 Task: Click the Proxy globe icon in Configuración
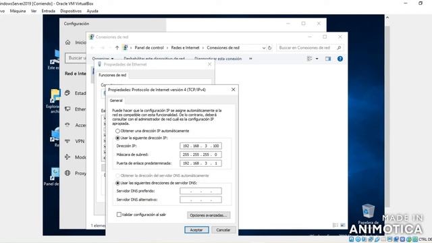[67, 173]
